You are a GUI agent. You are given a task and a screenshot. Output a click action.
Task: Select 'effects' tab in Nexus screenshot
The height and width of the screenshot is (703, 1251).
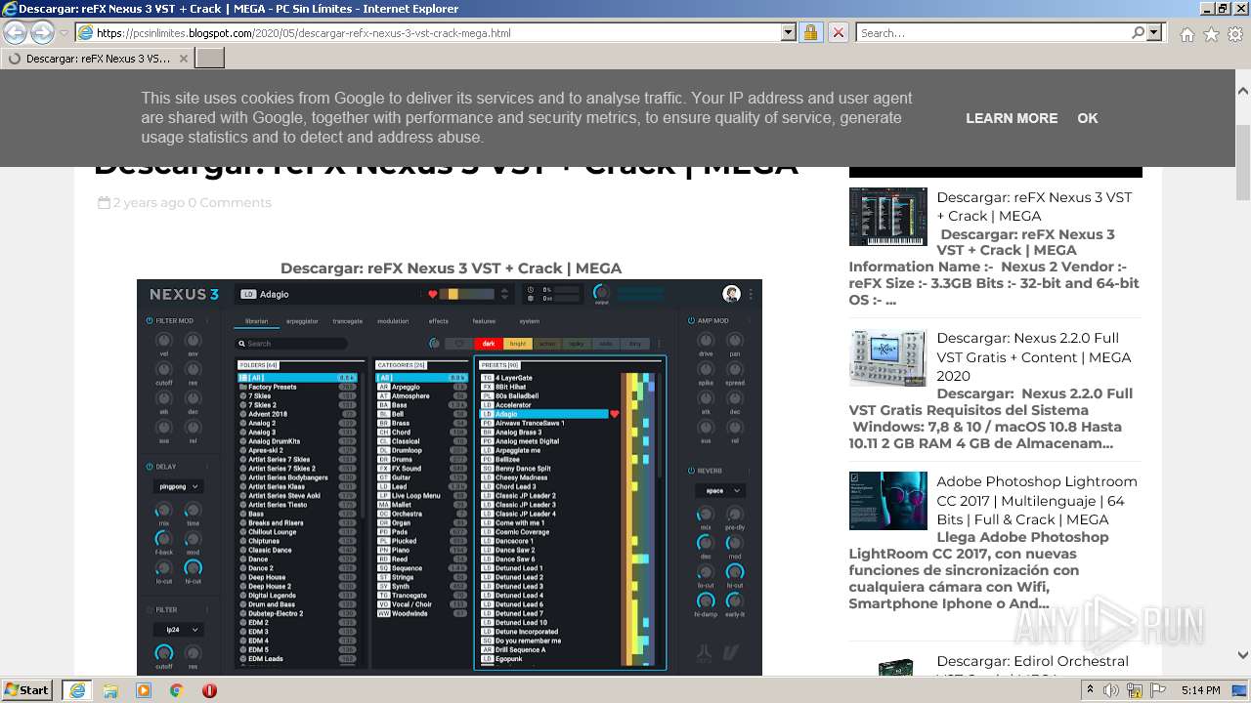pyautogui.click(x=439, y=321)
